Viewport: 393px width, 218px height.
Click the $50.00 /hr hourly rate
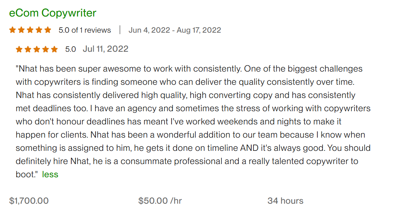click(x=160, y=201)
